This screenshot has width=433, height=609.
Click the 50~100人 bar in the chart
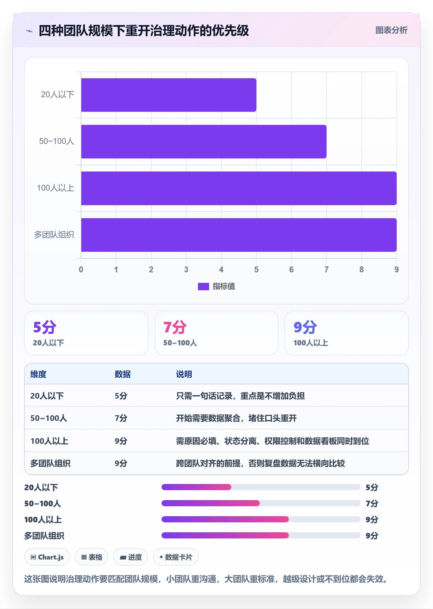click(204, 142)
